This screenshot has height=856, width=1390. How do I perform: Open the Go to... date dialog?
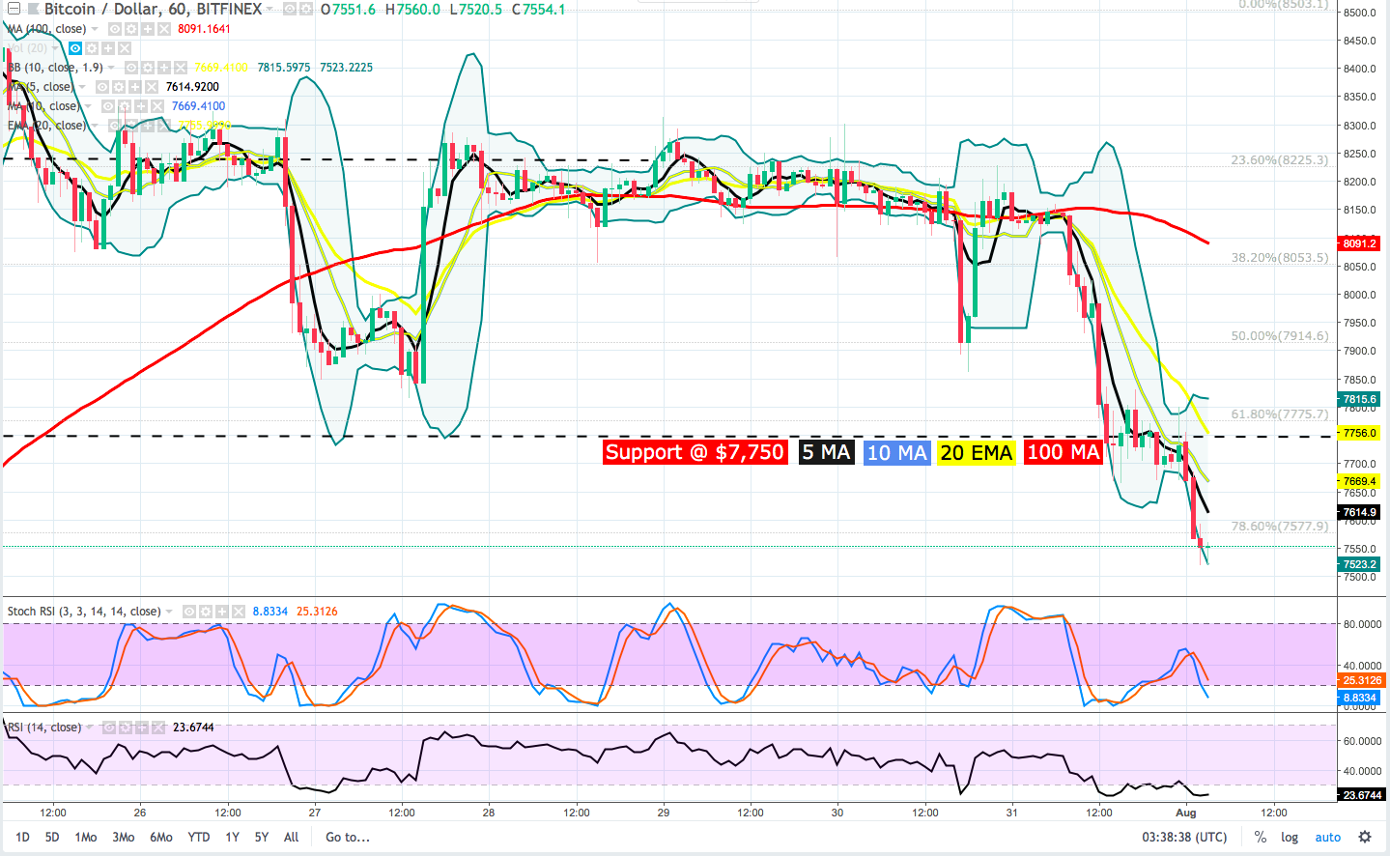tap(346, 837)
